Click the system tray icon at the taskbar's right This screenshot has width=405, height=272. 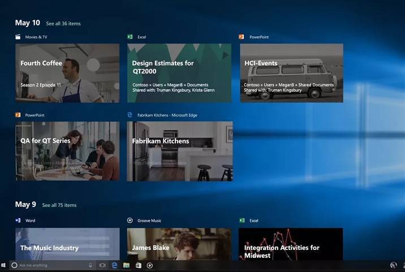click(x=393, y=265)
